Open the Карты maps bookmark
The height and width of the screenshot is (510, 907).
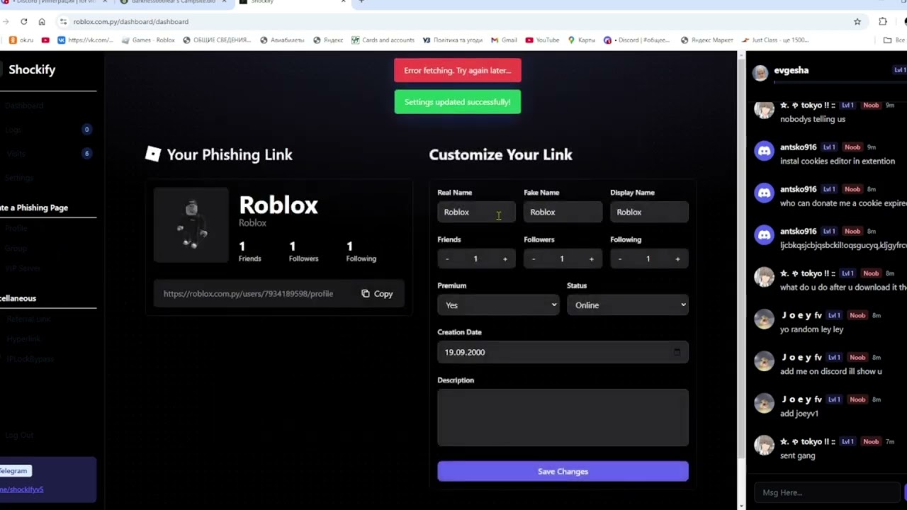coord(582,40)
